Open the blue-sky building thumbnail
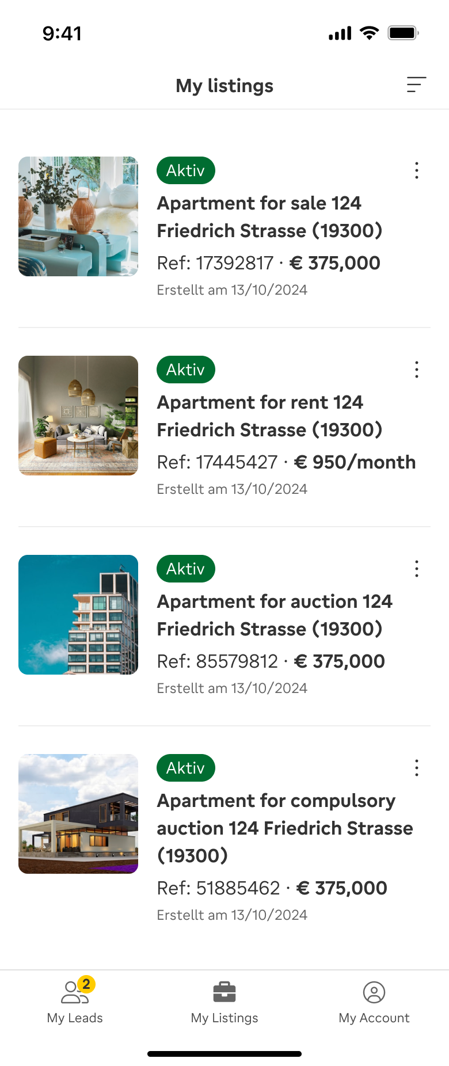 click(x=78, y=615)
